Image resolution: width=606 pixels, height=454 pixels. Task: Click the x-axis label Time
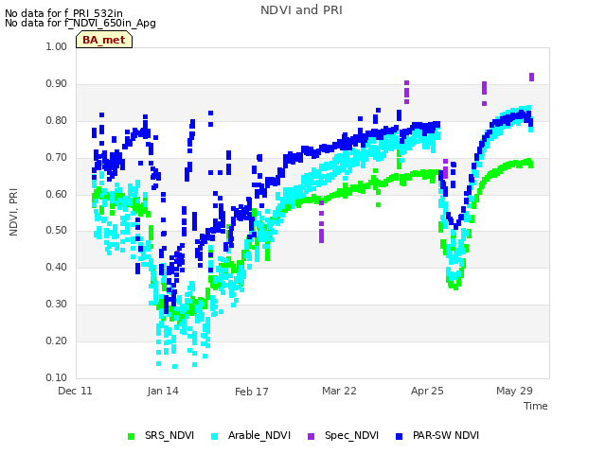point(536,406)
